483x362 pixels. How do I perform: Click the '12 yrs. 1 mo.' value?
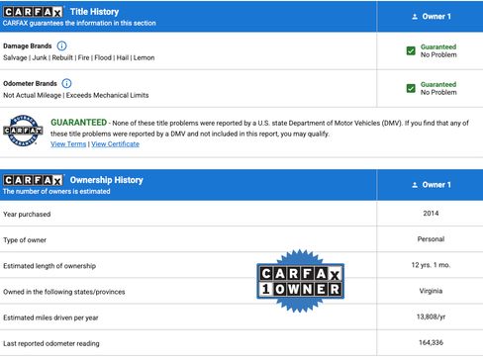(431, 265)
